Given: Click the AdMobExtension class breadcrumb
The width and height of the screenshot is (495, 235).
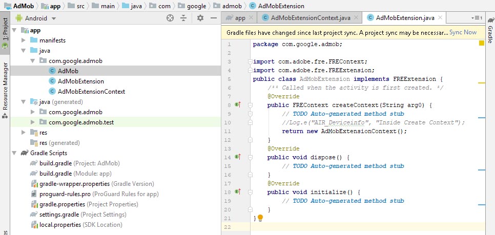Looking at the screenshot, I should coord(277,6).
